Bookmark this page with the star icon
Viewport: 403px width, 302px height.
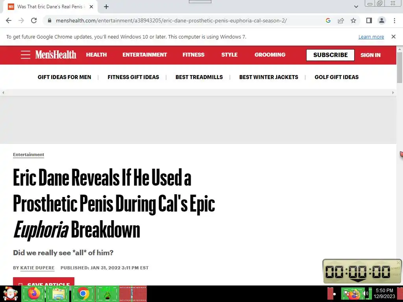click(353, 20)
